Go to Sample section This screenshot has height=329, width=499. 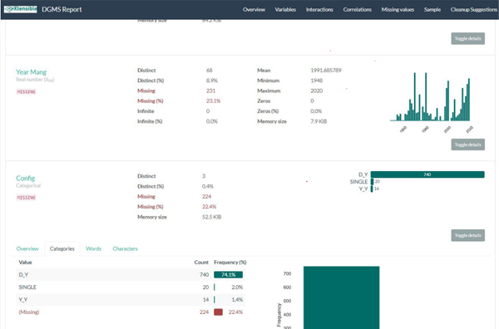(x=432, y=9)
